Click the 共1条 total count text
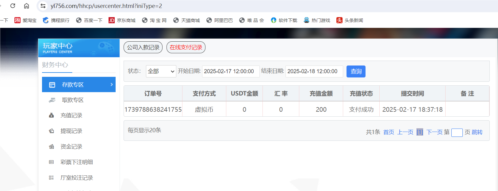This screenshot has height=191, width=498. 373,132
